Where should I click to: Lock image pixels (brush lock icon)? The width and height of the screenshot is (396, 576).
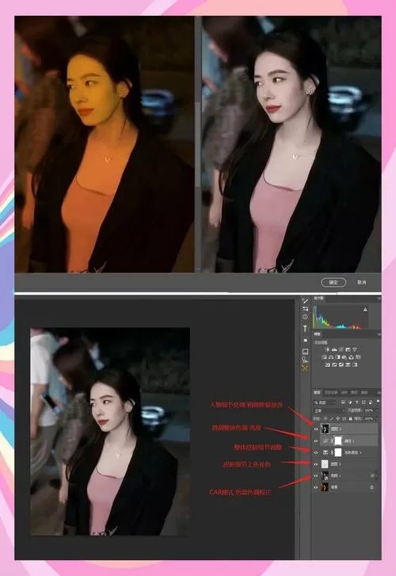[332, 419]
